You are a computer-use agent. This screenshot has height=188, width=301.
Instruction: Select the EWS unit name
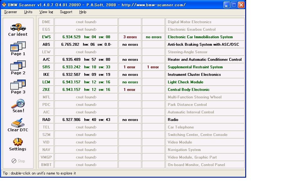[46, 37]
